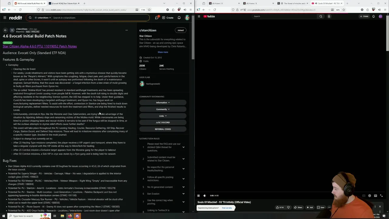The image size is (389, 219).
Task: Pause the YouTube video
Action: click(198, 196)
